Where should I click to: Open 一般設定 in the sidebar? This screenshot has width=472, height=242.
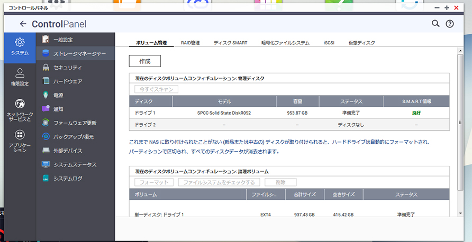pyautogui.click(x=63, y=40)
